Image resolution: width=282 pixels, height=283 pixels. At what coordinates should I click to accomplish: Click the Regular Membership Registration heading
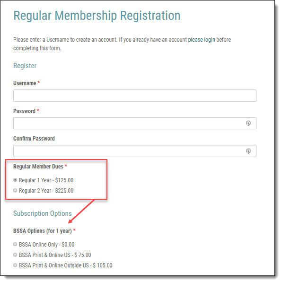(98, 16)
